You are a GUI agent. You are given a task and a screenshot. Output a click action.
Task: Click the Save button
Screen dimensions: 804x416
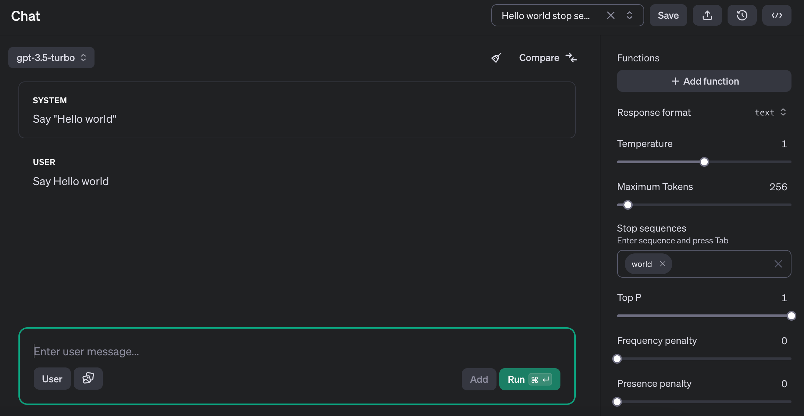coord(668,15)
